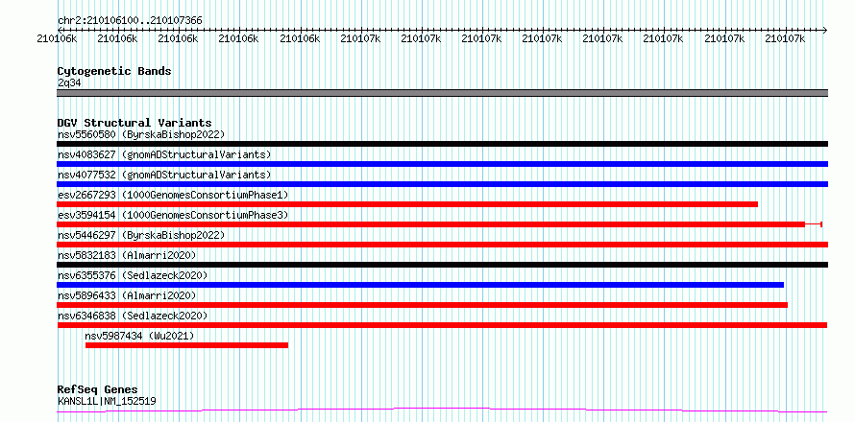The height and width of the screenshot is (422, 855).
Task: Open nsv6346838 (Sedlazeck2020) label
Action: pos(133,316)
